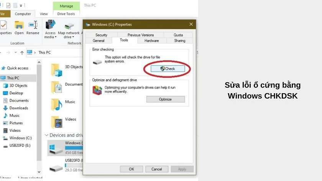Open the Map network drive dropdown arrow
Viewport: 322px width, 181px height.
(x=73, y=37)
